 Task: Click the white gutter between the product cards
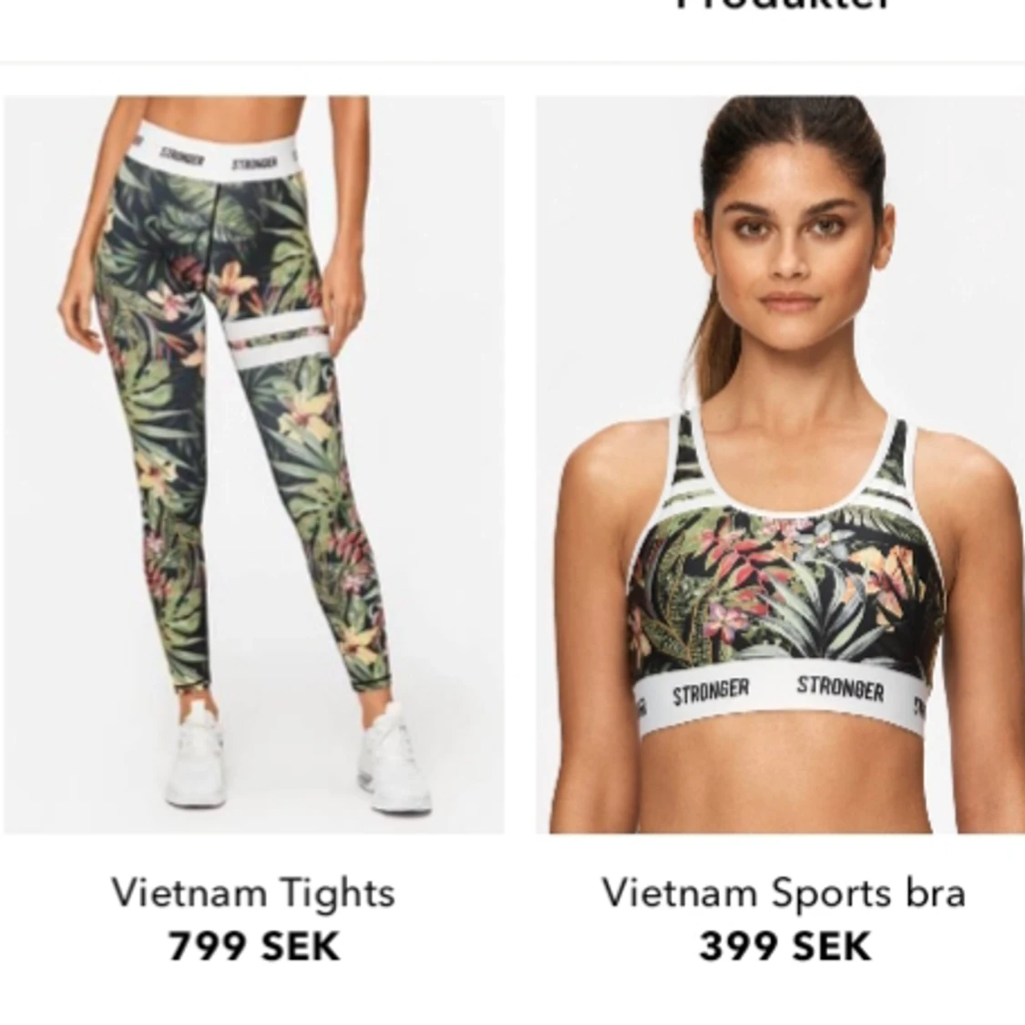tap(520, 464)
